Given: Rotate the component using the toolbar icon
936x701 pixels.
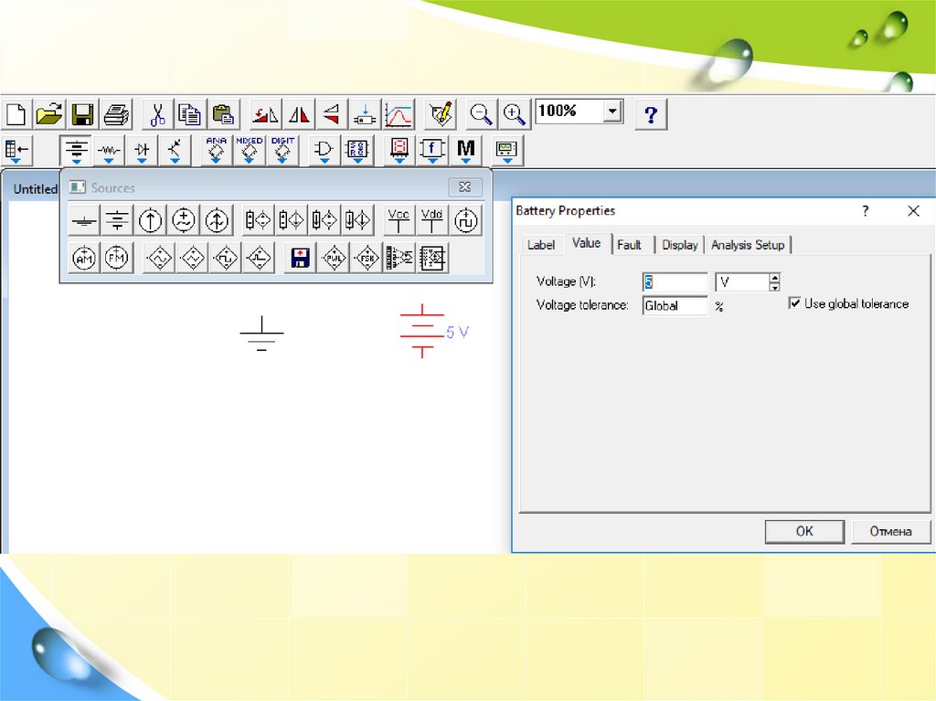Looking at the screenshot, I should (x=266, y=114).
